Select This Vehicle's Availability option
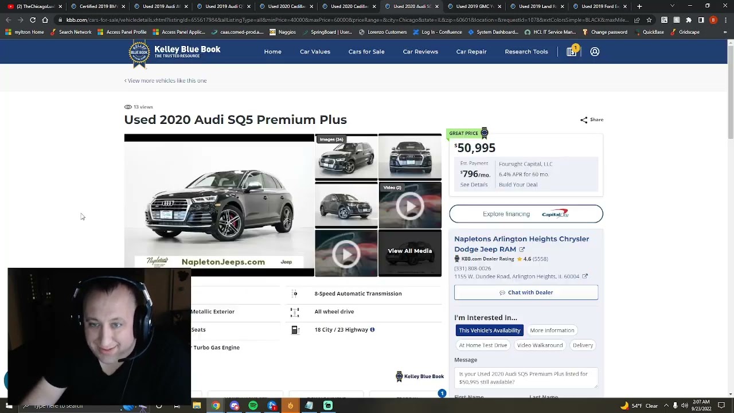The width and height of the screenshot is (734, 413). pos(489,330)
